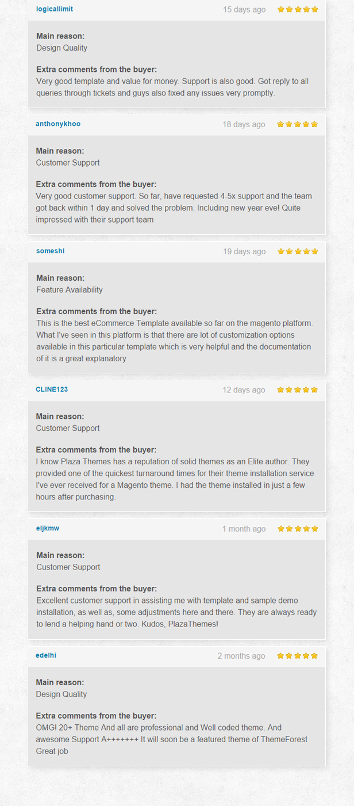Click the star rating on CLINE123's review
Viewport: 354px width, 806px height.
point(298,390)
